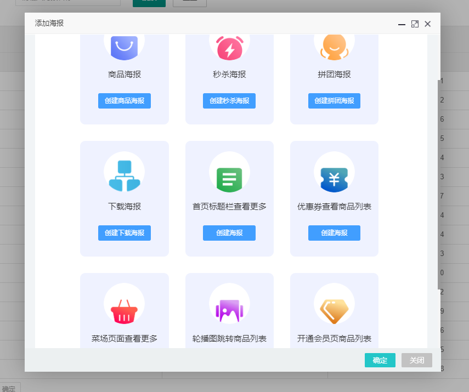Dismiss the dialog using the 关闭 button
Image resolution: width=469 pixels, height=392 pixels.
(x=416, y=360)
